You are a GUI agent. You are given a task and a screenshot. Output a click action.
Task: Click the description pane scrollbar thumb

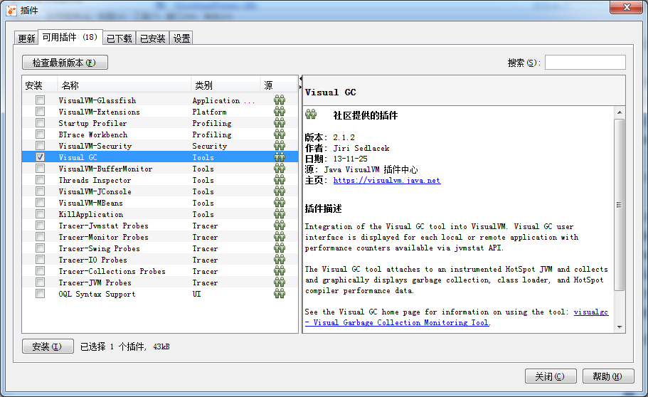tap(619, 205)
